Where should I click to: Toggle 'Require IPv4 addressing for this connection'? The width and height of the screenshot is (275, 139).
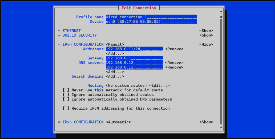coord(66,108)
